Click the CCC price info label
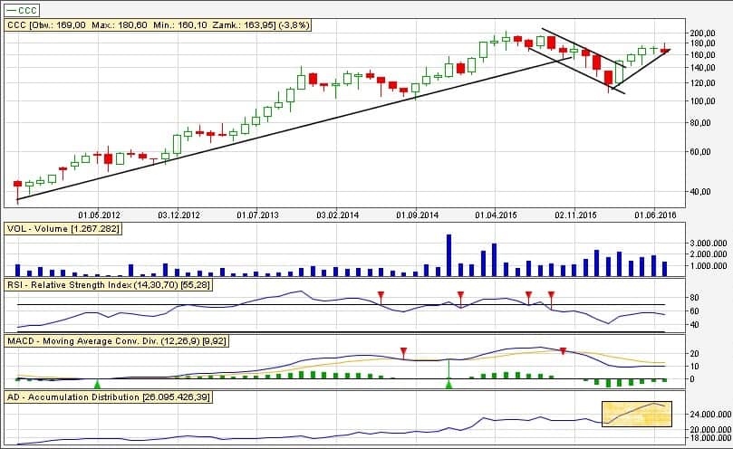733x449 pixels. pyautogui.click(x=159, y=25)
